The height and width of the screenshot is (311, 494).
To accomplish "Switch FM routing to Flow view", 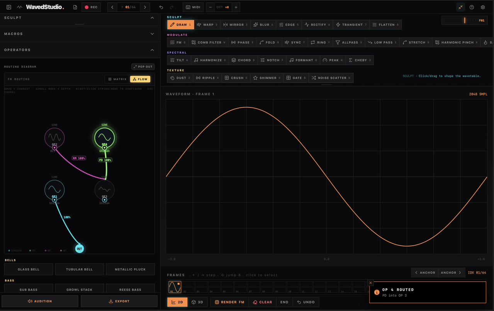I will (x=140, y=79).
